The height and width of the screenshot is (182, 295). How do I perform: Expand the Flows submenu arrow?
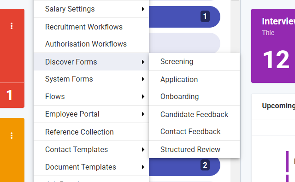coord(143,96)
